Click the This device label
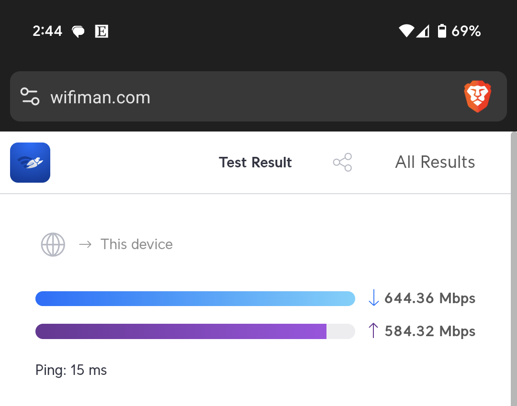 136,244
